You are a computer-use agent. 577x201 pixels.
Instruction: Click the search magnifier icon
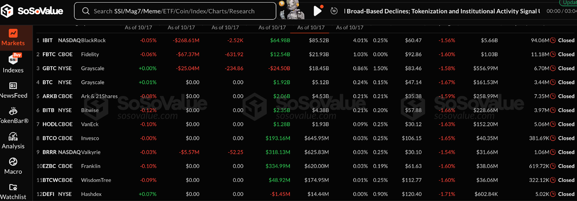tap(86, 11)
